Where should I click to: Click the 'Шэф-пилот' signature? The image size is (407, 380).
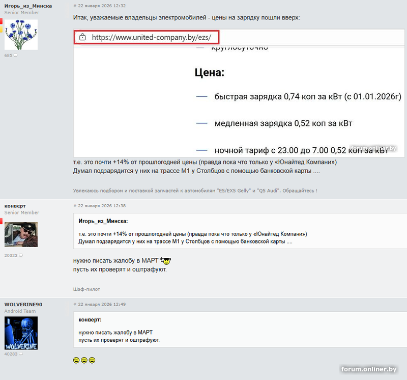tap(86, 289)
